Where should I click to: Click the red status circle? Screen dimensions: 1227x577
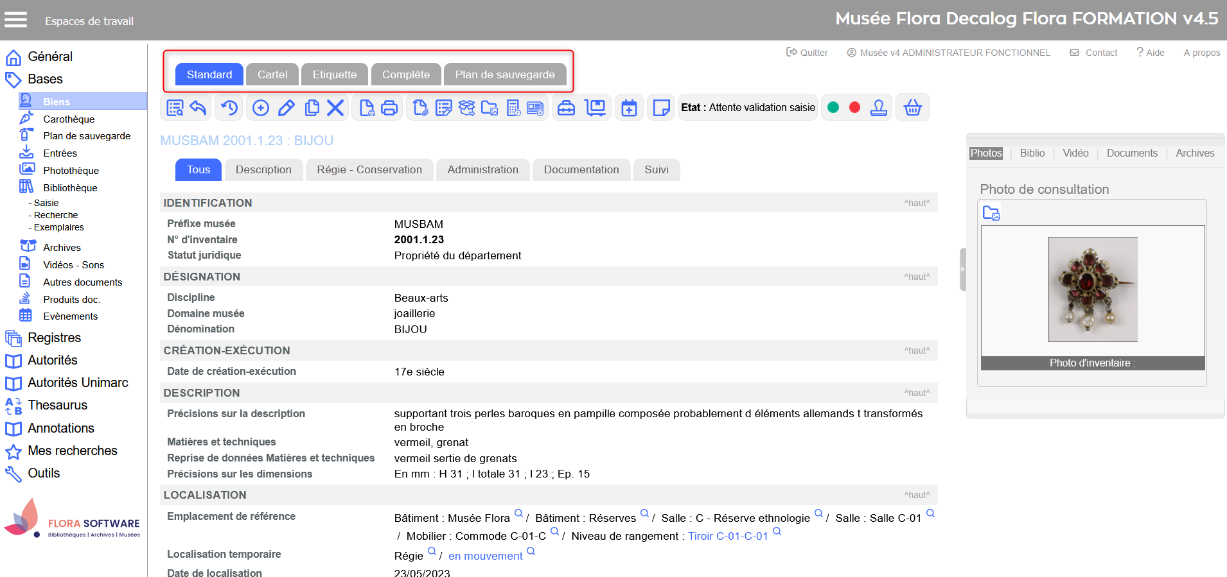[x=854, y=108]
